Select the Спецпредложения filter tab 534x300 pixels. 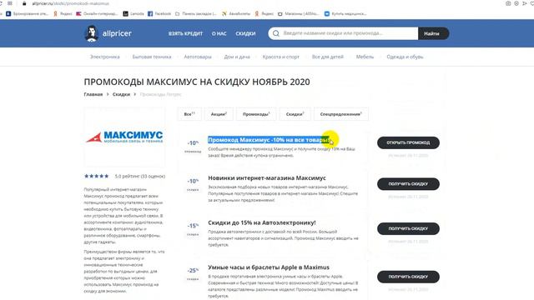tap(341, 114)
